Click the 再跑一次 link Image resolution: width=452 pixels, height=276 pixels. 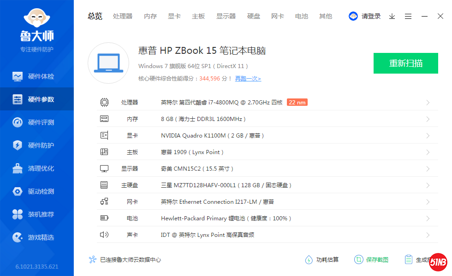pos(248,79)
